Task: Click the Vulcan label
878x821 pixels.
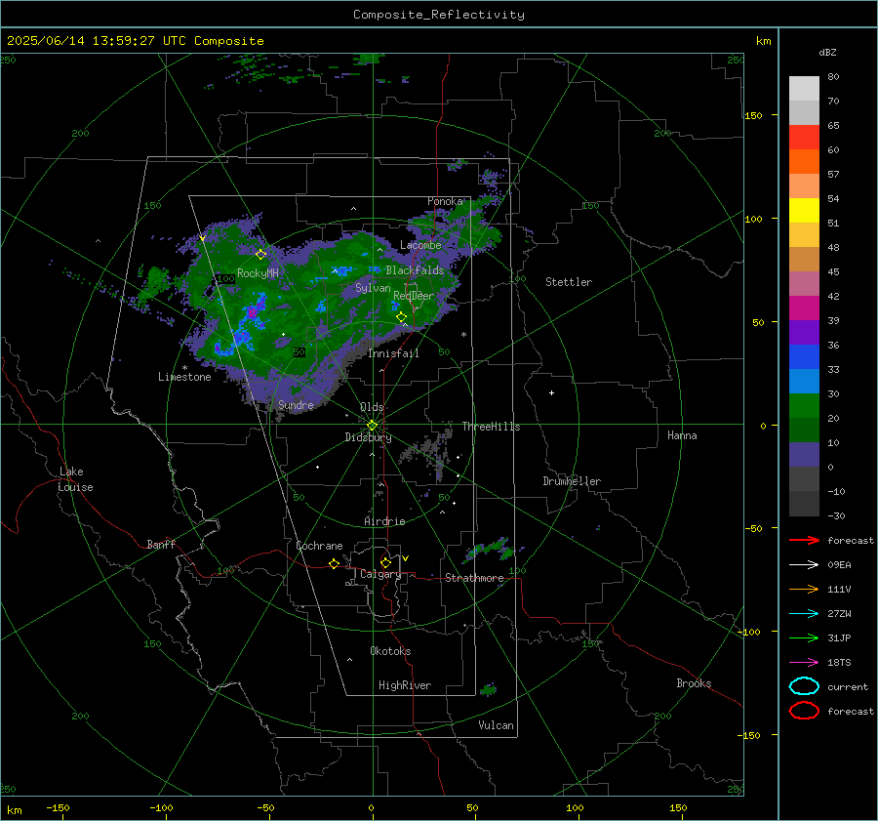Action: pos(496,724)
